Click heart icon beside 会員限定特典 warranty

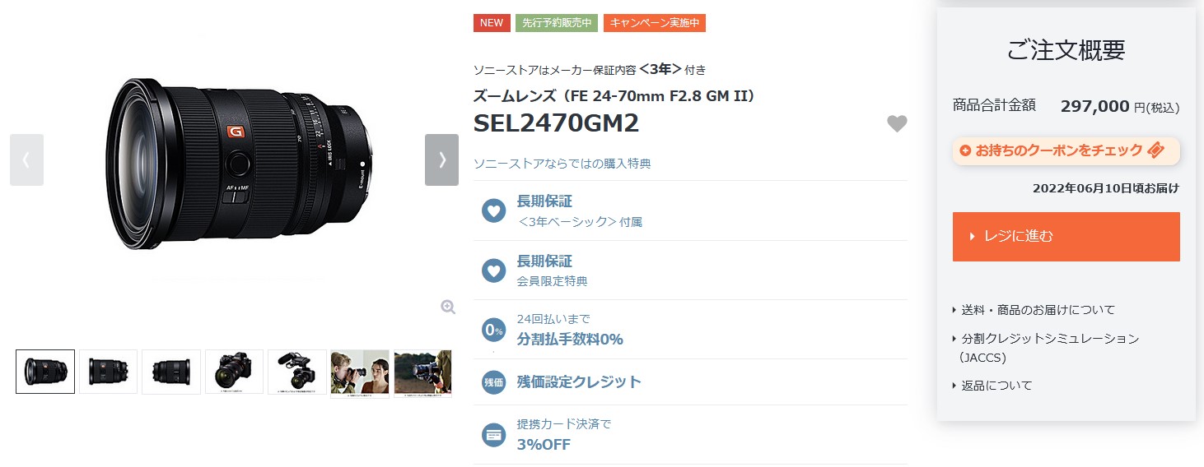click(493, 270)
